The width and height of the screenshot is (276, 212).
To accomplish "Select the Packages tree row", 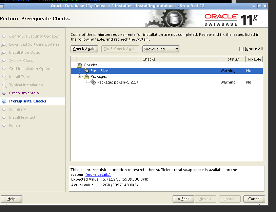I will (167, 76).
